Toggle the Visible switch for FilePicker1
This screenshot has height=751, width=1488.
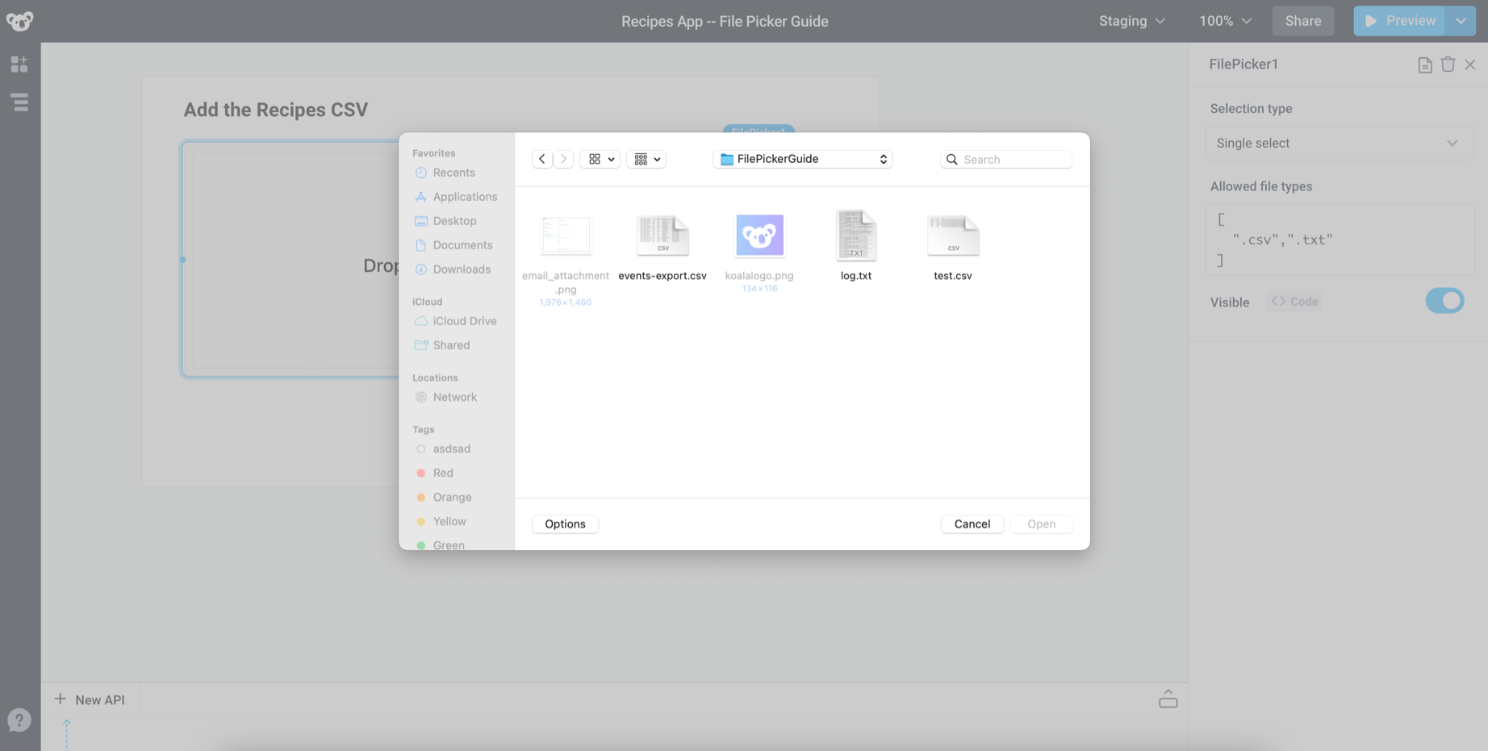[1444, 300]
